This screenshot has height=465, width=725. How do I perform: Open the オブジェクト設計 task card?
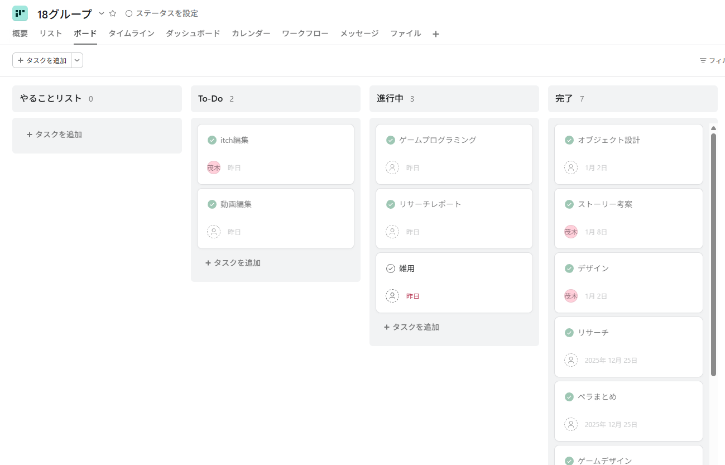[628, 154]
